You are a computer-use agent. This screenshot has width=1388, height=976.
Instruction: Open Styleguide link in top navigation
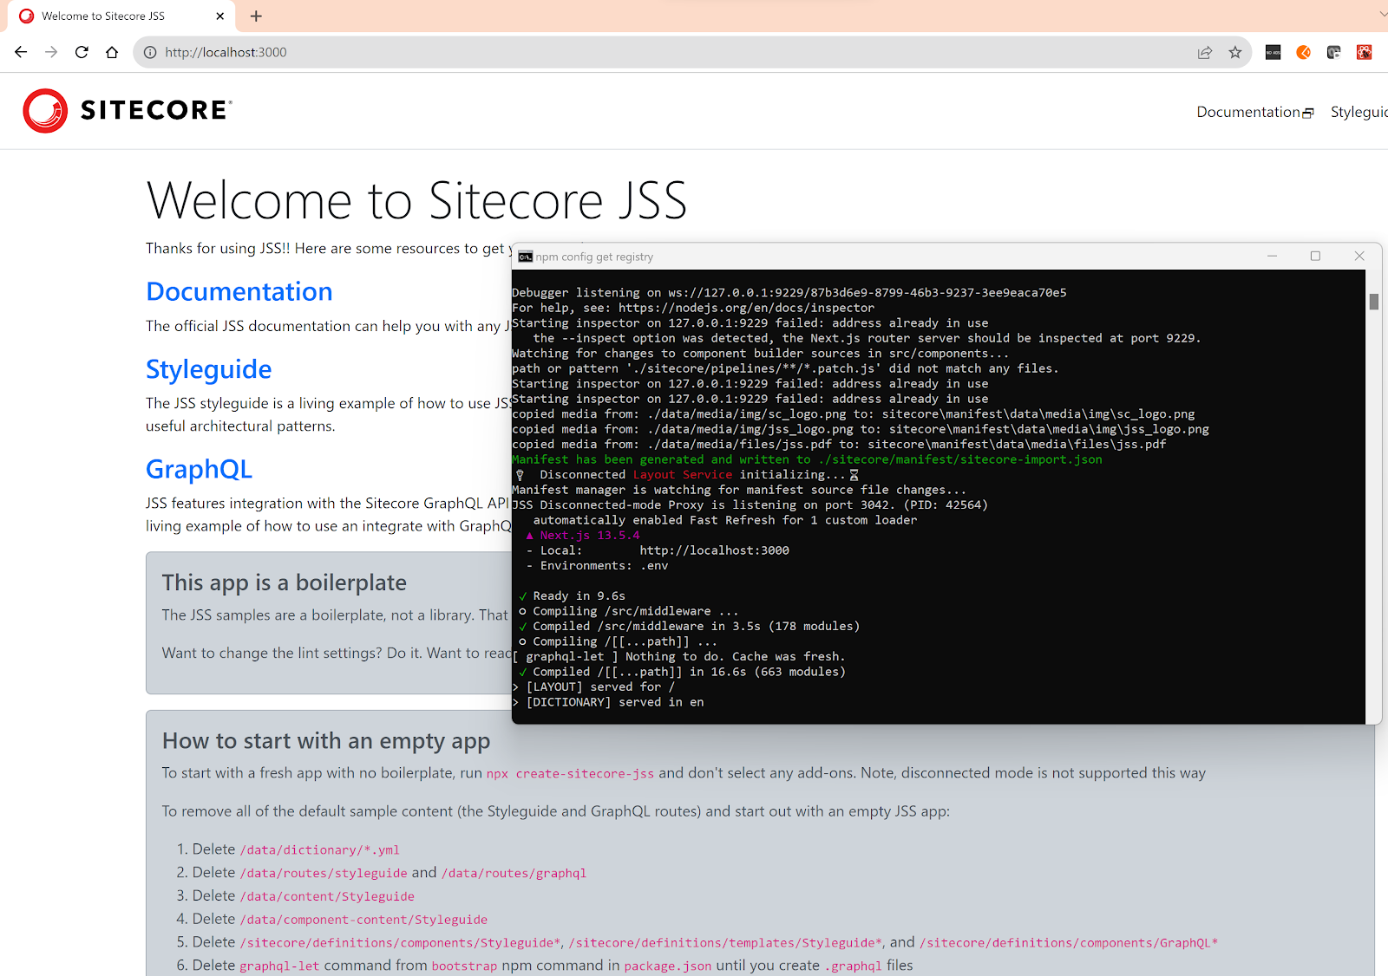click(1359, 112)
